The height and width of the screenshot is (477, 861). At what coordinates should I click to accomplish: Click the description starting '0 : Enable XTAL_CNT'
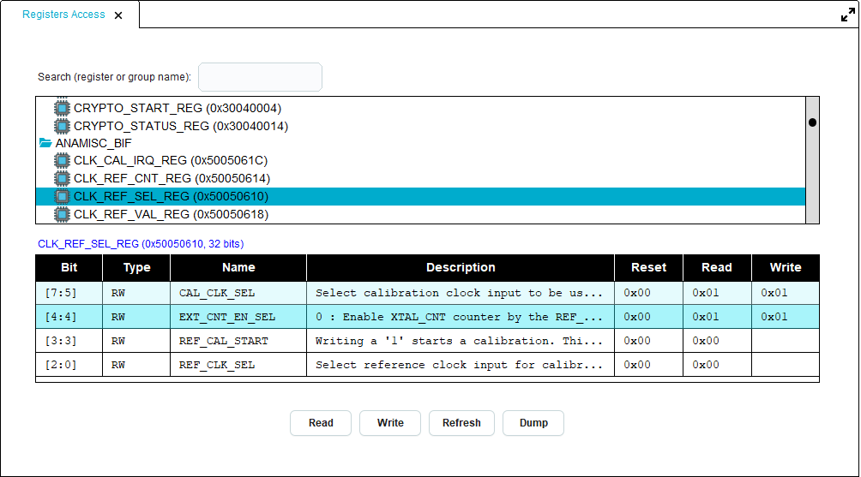point(459,317)
